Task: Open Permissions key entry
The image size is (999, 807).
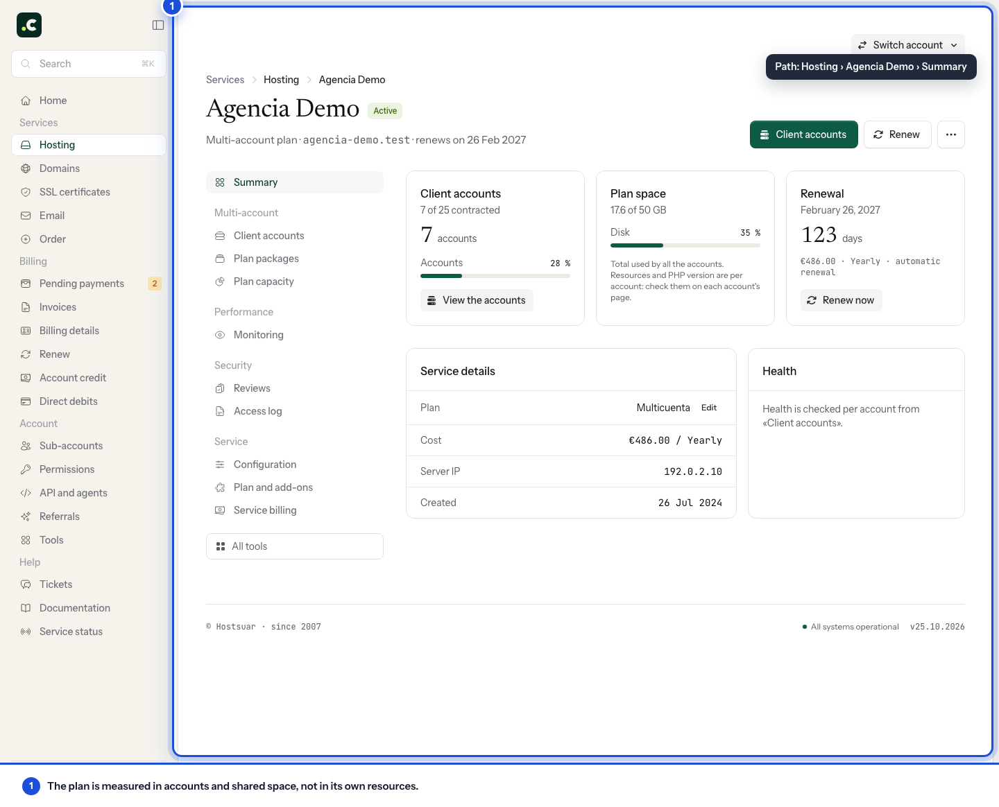Action: point(89,469)
